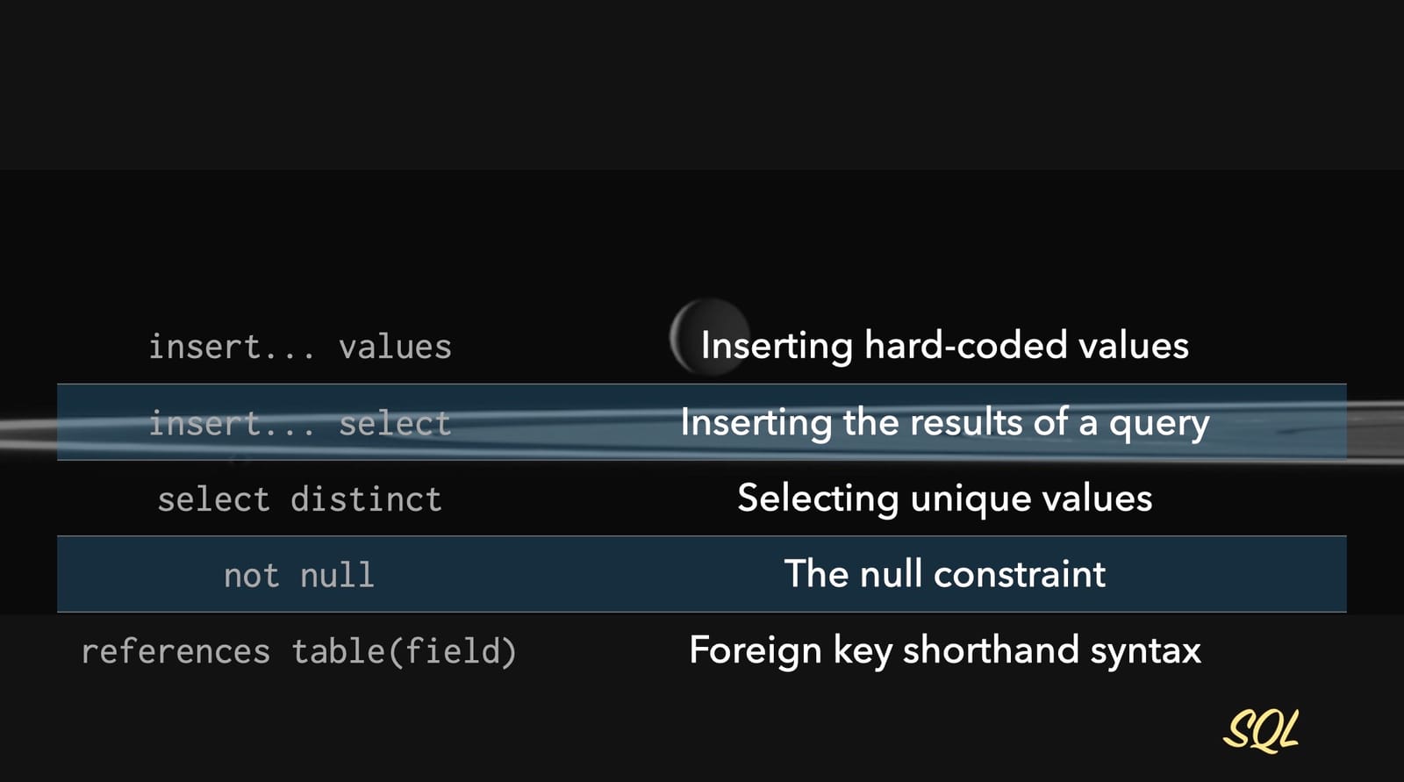Click 'Inserting the results of a query' text
This screenshot has width=1404, height=782.
click(944, 422)
